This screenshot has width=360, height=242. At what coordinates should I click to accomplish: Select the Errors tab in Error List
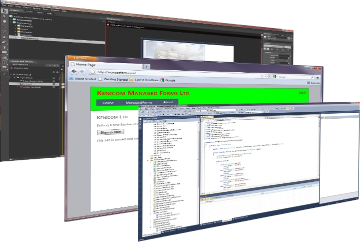point(205,199)
